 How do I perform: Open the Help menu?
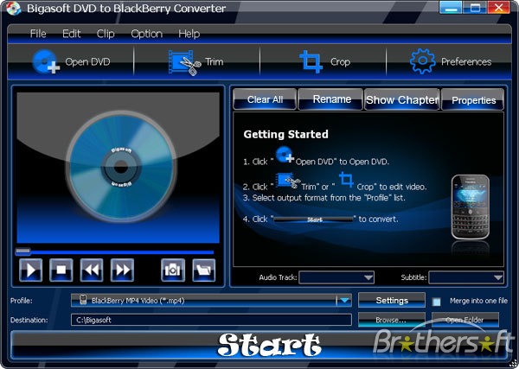189,34
